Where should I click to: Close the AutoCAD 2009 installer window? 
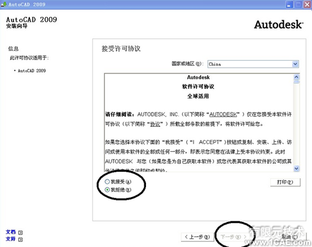pos(307,4)
